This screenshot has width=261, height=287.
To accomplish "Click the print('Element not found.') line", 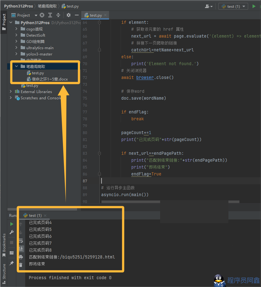I will pos(165,64).
